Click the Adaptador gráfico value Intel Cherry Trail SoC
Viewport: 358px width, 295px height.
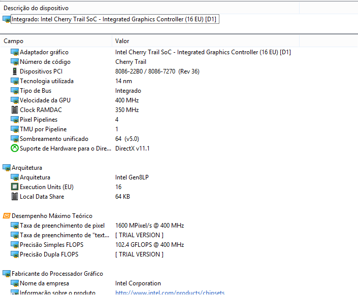(x=203, y=52)
